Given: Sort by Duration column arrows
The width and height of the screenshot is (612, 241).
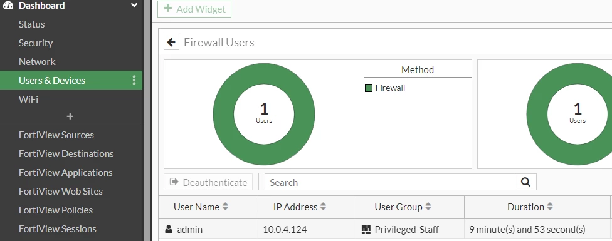Looking at the screenshot, I should [550, 207].
